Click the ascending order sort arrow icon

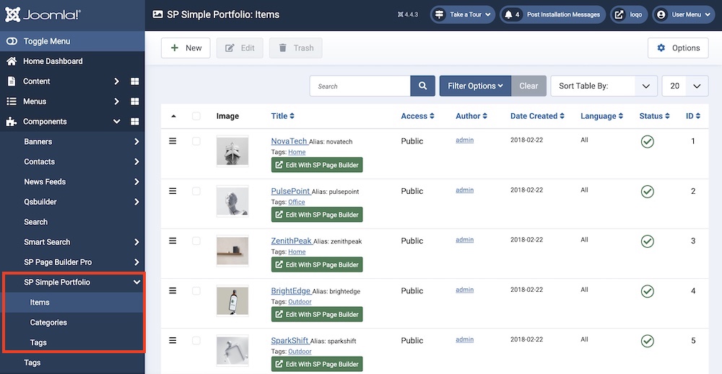173,116
